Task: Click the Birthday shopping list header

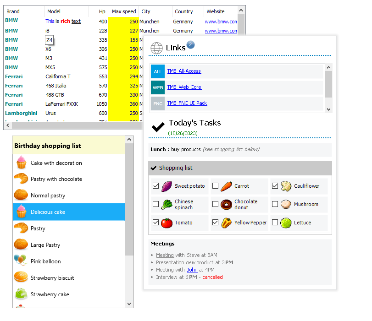Action: click(69, 145)
